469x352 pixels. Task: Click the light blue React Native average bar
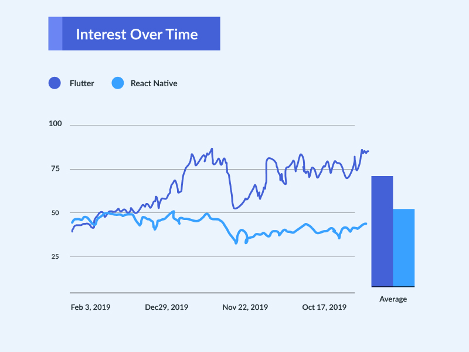tap(403, 248)
